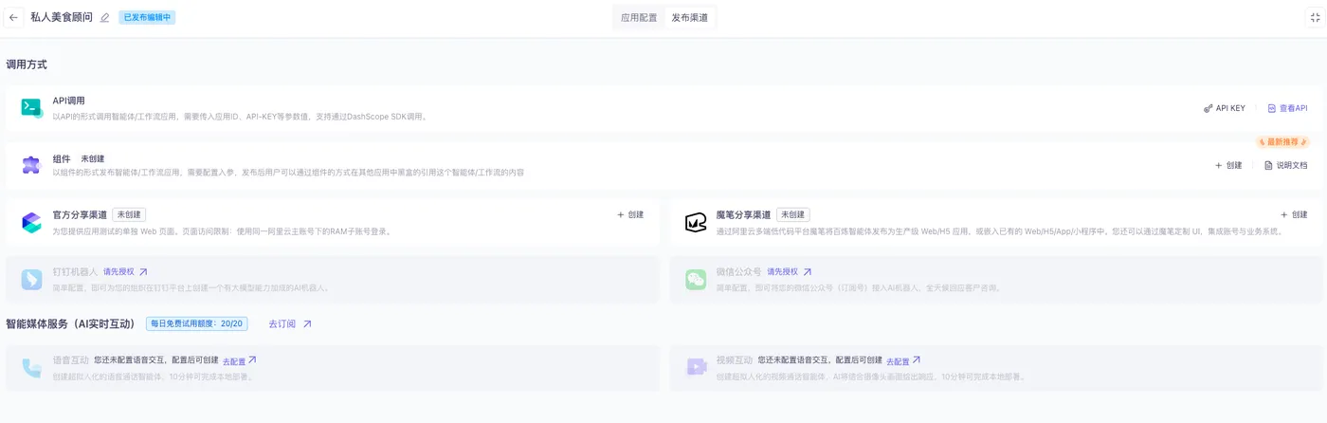The height and width of the screenshot is (423, 1327).
Task: Click the 最新推荐 badge
Action: (x=1282, y=142)
